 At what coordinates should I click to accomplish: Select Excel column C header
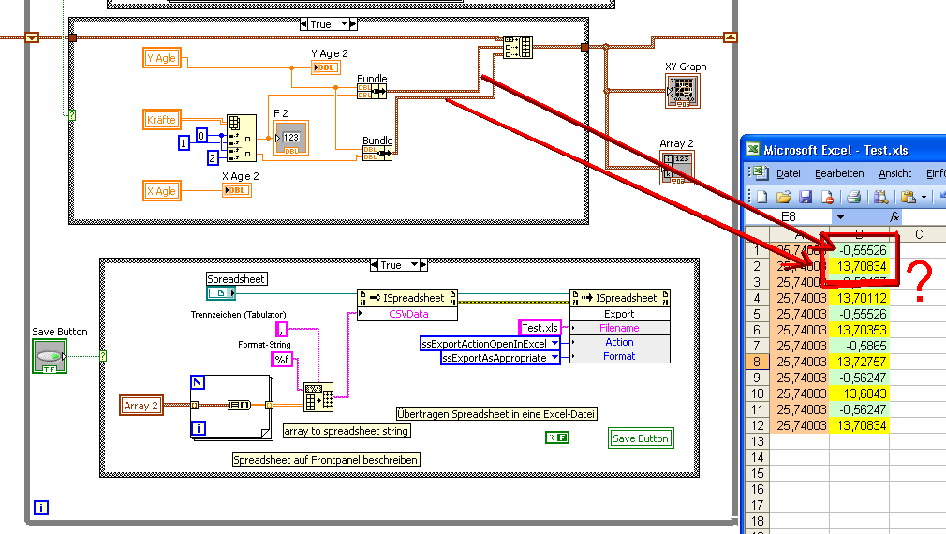pyautogui.click(x=919, y=234)
